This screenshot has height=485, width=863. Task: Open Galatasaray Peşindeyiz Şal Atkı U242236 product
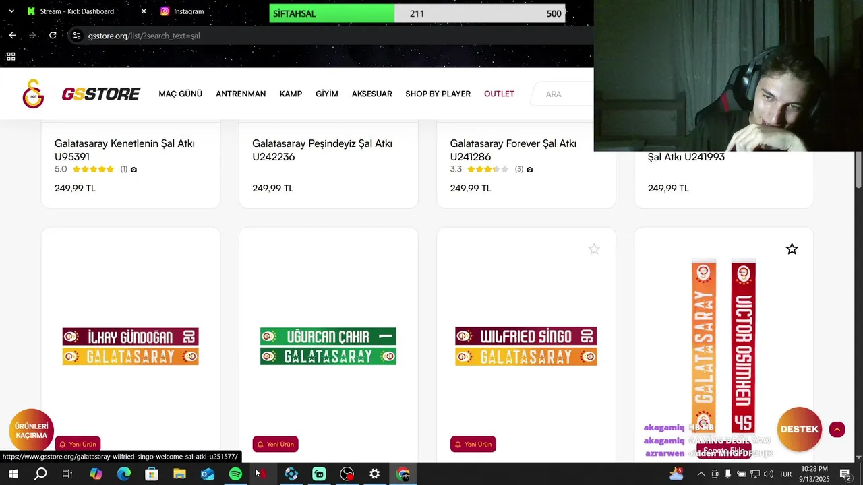[322, 150]
